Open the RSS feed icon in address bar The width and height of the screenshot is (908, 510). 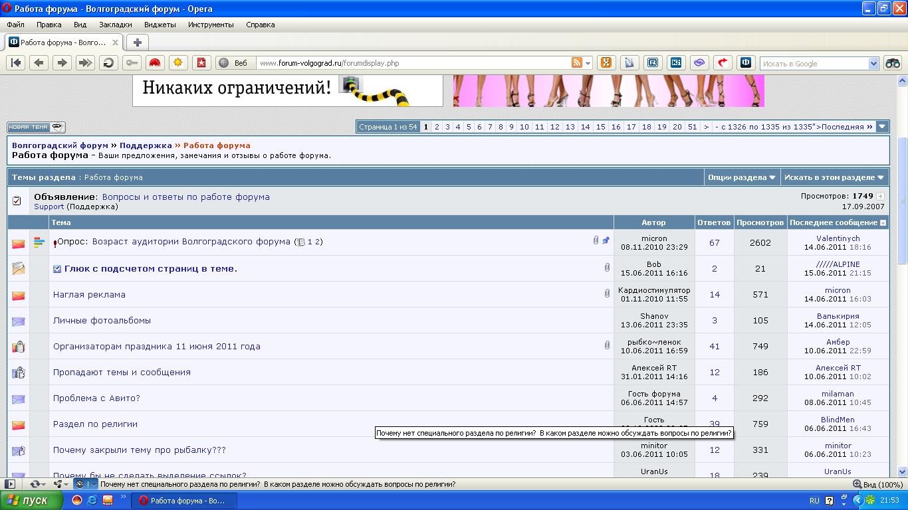tap(577, 63)
